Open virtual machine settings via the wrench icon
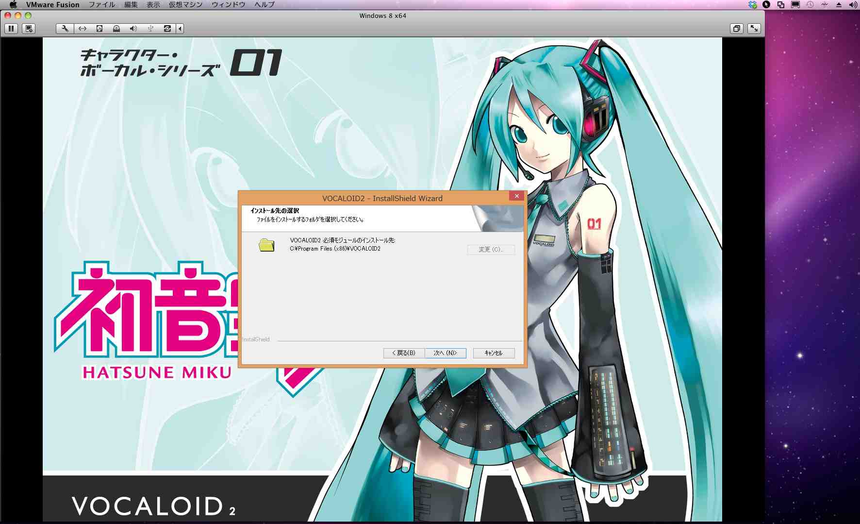 click(65, 29)
